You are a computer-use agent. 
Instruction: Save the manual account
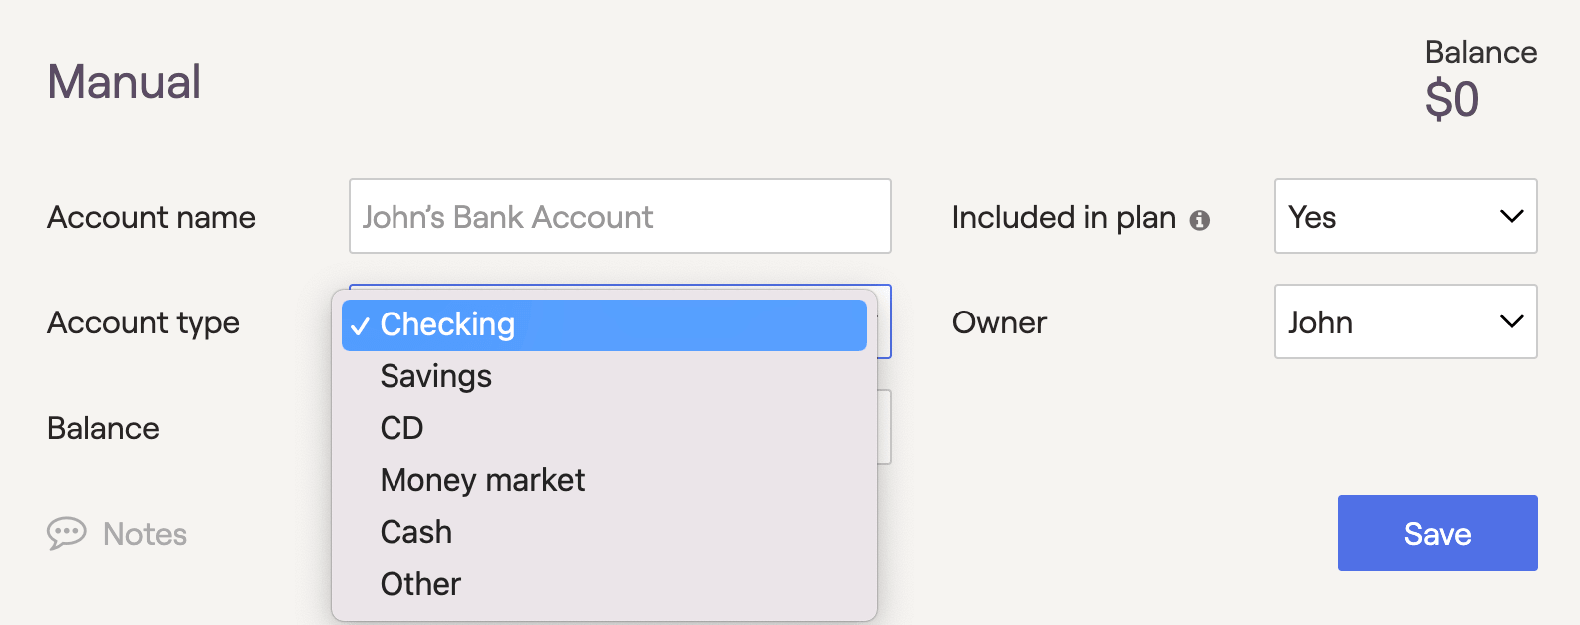[x=1438, y=533]
